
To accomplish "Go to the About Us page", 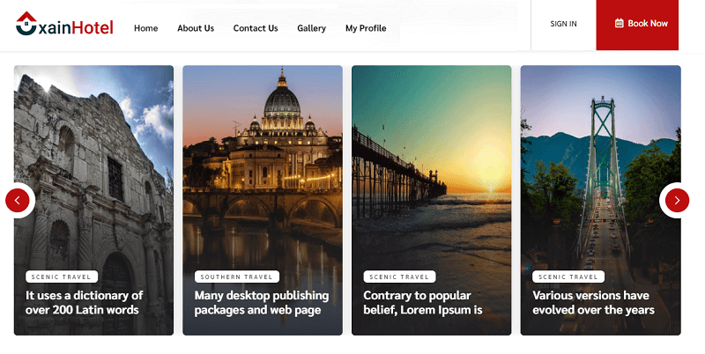I will pyautogui.click(x=196, y=28).
